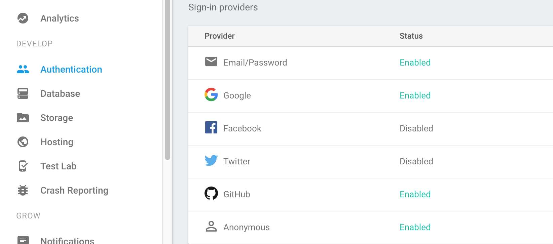Click the Storage folder icon

click(x=23, y=118)
